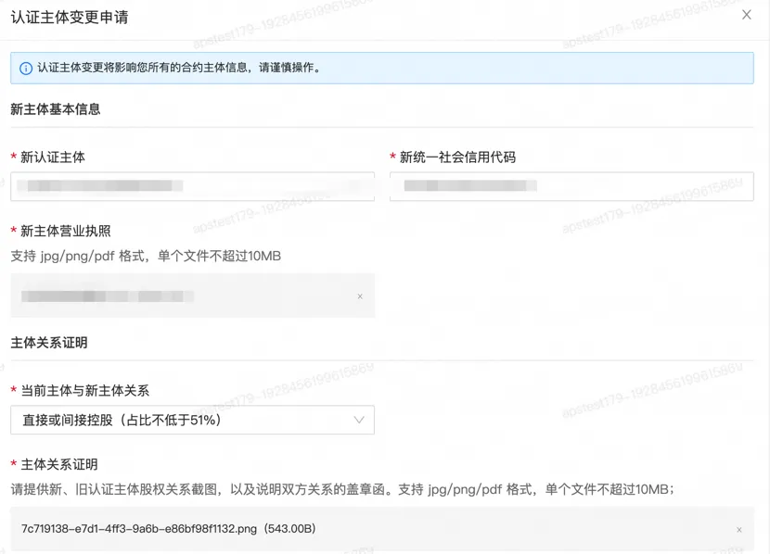Click the uploaded business license file row
Image resolution: width=770 pixels, height=554 pixels.
(x=193, y=296)
